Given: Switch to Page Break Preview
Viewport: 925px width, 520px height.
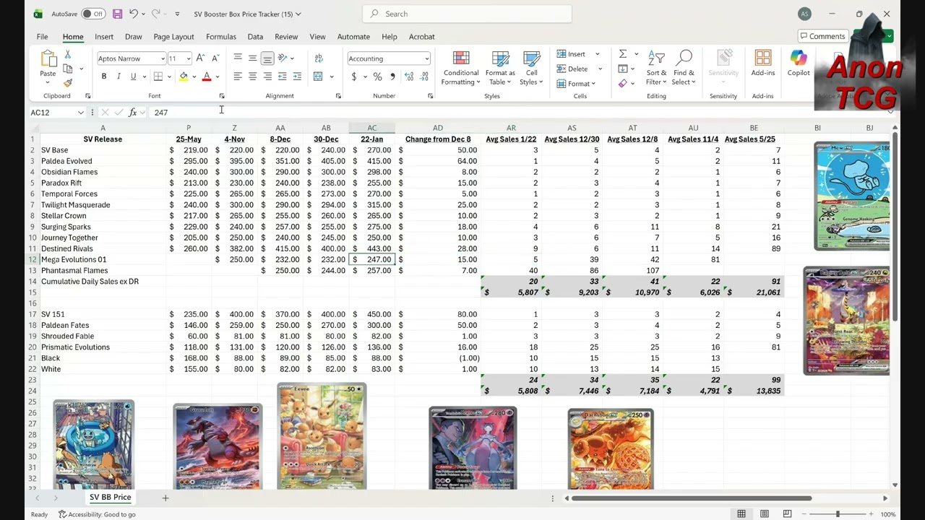Looking at the screenshot, I should (787, 514).
